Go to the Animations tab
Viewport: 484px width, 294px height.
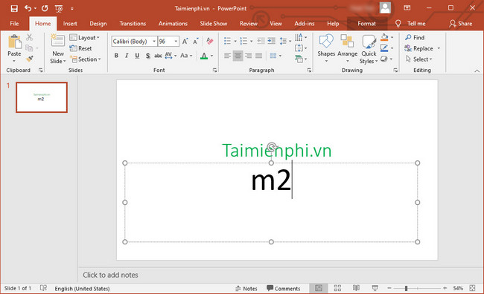click(173, 24)
